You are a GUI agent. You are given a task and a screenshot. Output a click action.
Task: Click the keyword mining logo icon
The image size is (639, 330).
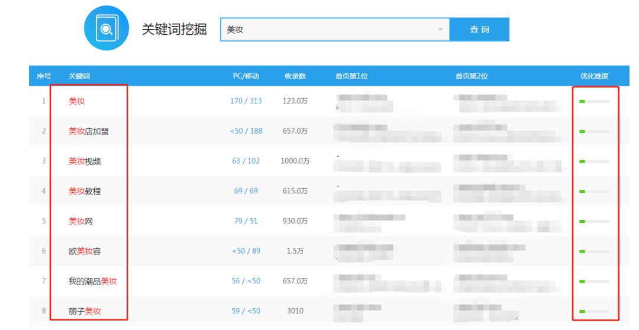click(106, 28)
